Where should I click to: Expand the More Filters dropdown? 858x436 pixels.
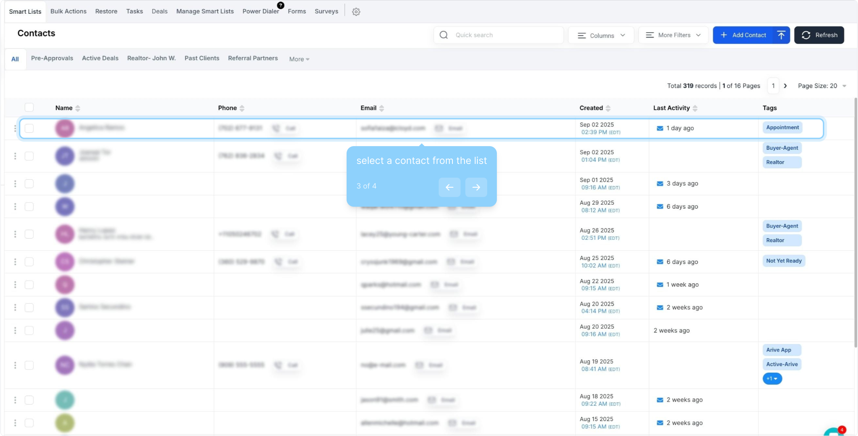point(673,35)
